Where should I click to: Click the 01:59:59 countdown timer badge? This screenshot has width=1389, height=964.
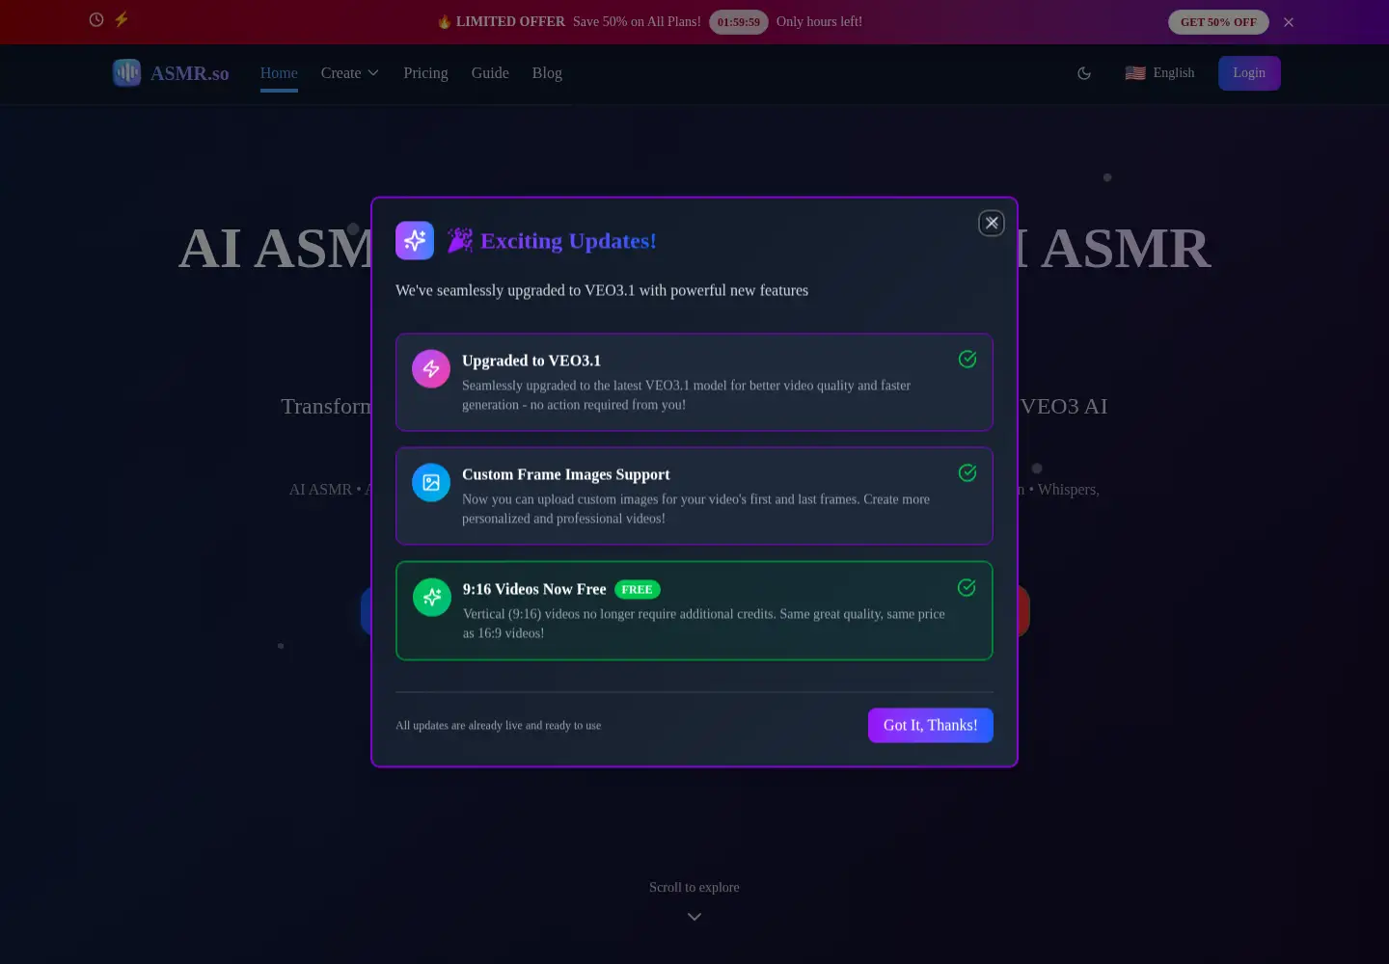tap(739, 22)
